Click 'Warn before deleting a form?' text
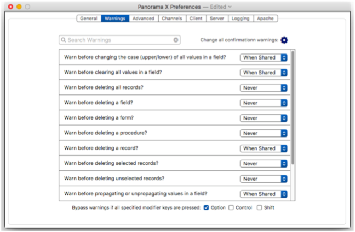Viewport: 355px width, 232px height. [x=99, y=118]
